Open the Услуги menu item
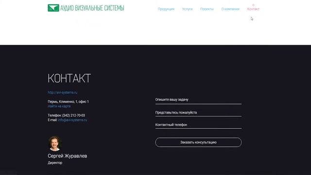 coord(187,9)
